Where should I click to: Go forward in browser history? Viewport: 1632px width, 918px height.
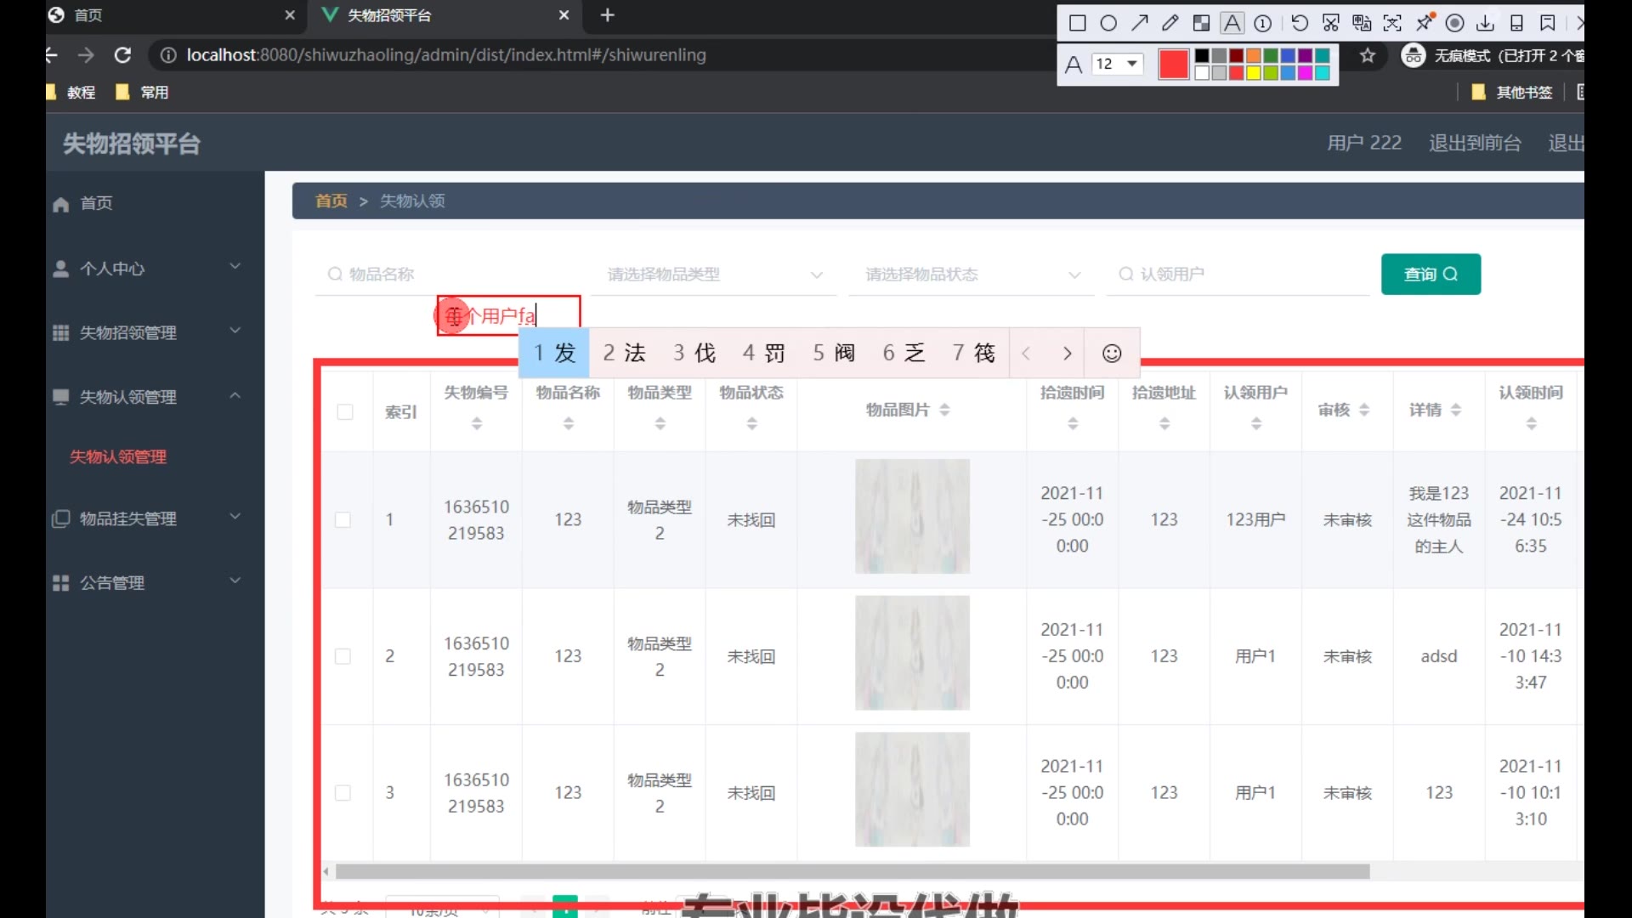pos(86,55)
